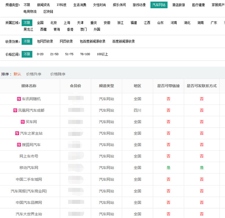Filter region by 湖南
Screen dimensions: 225x218
tap(200, 23)
